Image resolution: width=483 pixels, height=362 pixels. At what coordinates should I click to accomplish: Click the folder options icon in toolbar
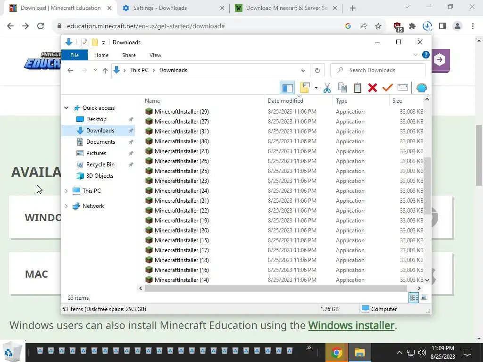point(305,88)
